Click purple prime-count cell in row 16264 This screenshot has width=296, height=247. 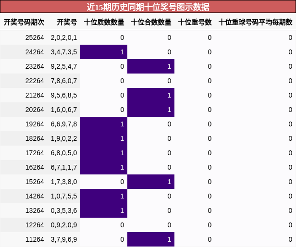point(104,167)
